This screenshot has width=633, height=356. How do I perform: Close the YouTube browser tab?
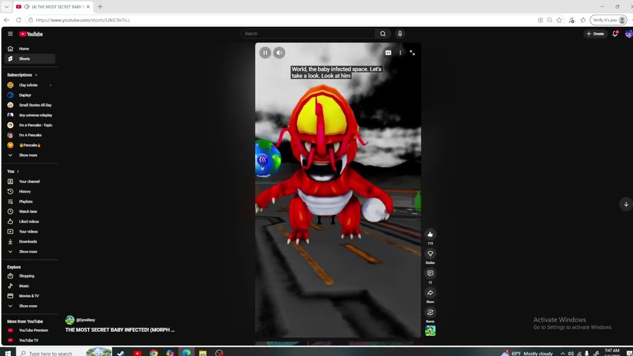[x=88, y=7]
